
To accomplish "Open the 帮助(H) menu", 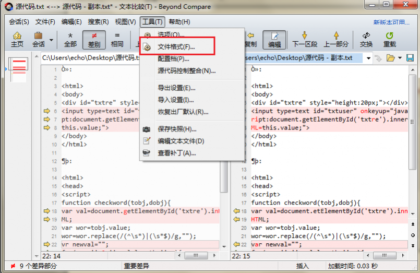I will click(x=179, y=22).
